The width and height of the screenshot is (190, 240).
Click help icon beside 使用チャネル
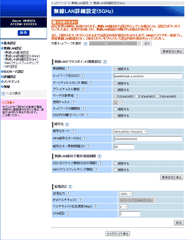[x=73, y=102]
